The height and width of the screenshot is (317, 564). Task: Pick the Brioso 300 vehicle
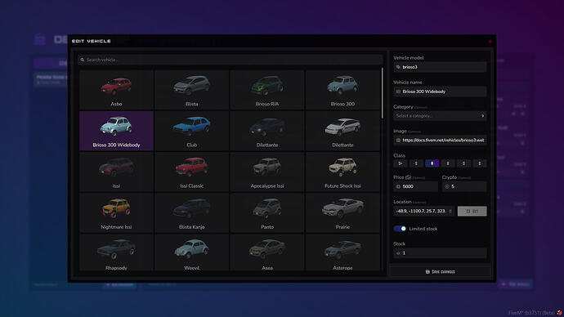point(342,90)
